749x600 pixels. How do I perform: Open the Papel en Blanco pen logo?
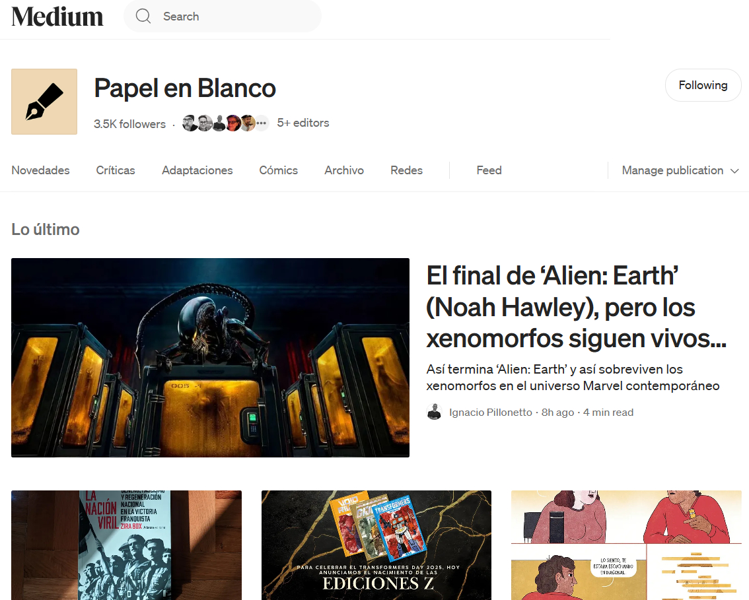point(44,102)
